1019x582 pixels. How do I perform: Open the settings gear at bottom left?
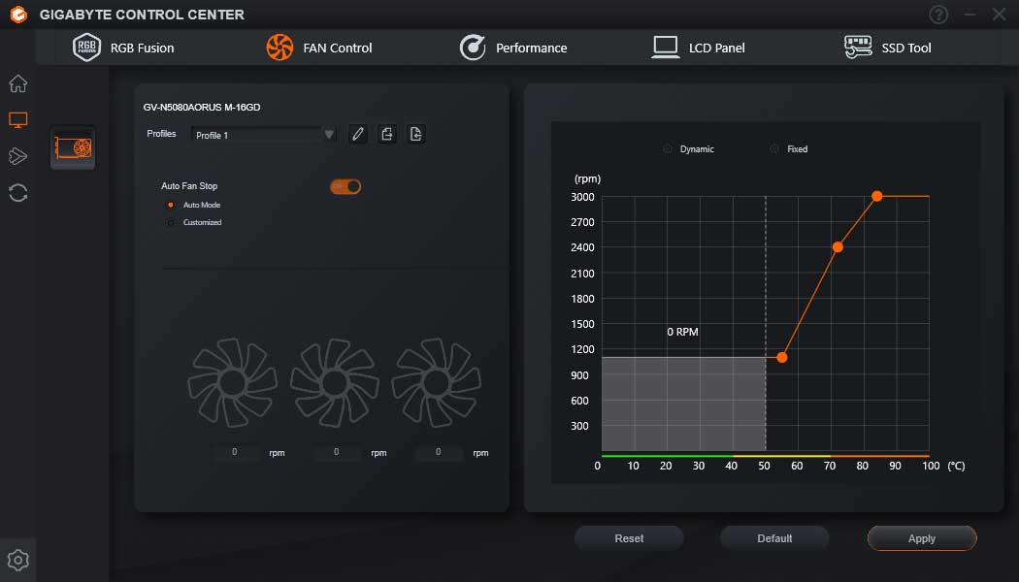coord(17,560)
